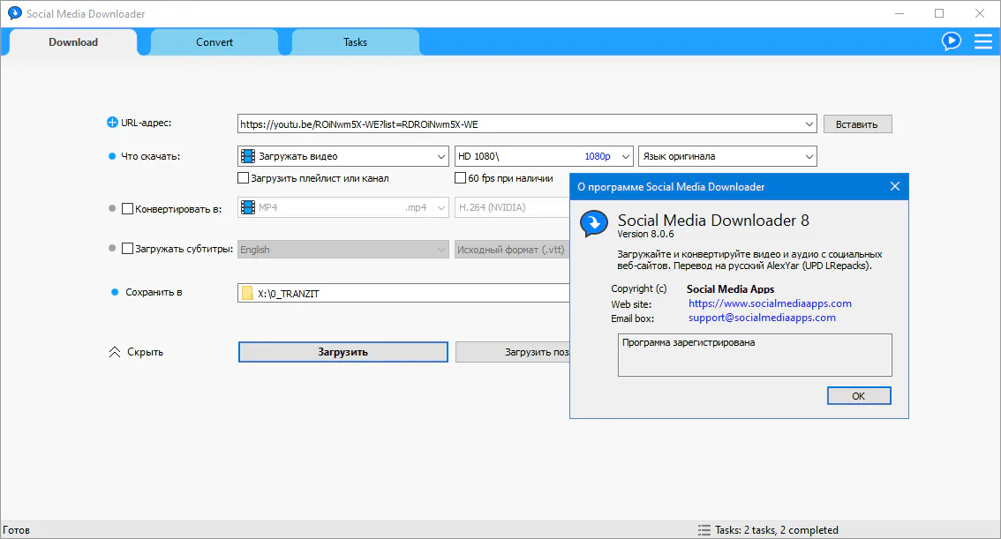Screen dimensions: 1001x539
Task: Check the Конвертировать в checkbox
Action: [127, 209]
